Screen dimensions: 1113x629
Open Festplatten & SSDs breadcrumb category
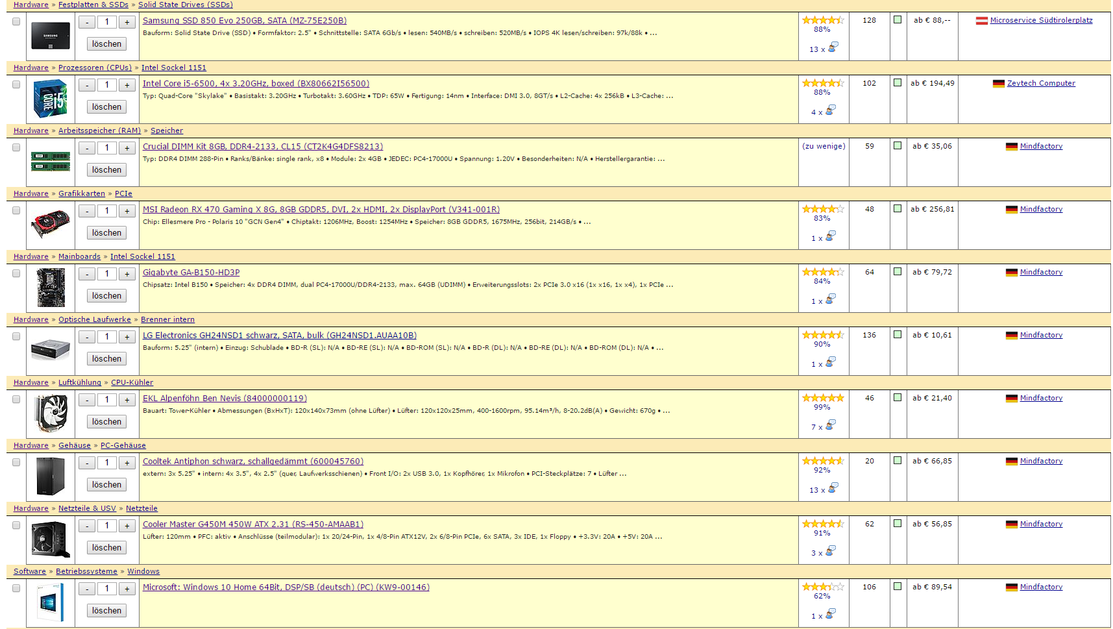(93, 5)
